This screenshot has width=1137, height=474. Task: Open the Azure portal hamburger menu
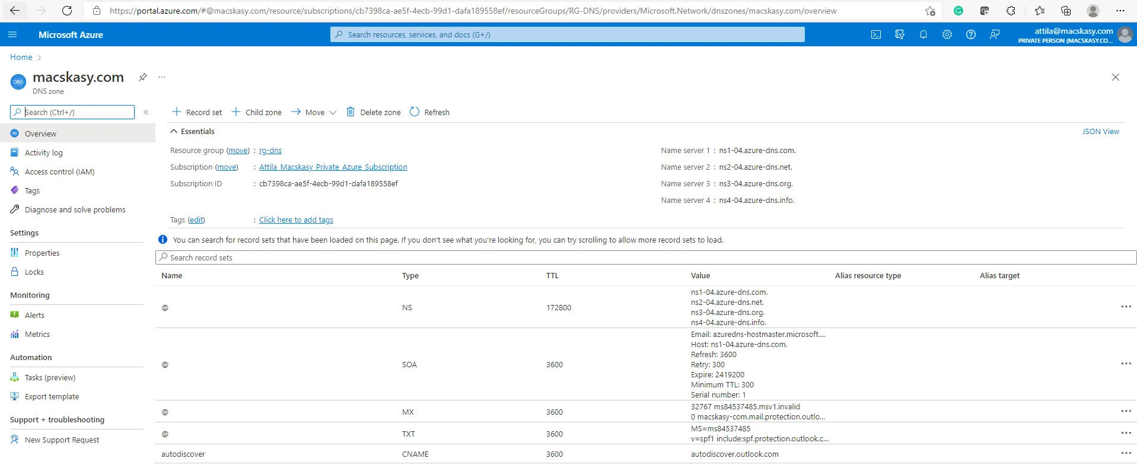pos(12,34)
